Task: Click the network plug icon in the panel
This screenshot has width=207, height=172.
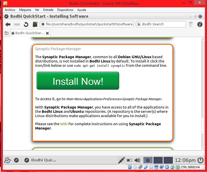Action: (122, 160)
